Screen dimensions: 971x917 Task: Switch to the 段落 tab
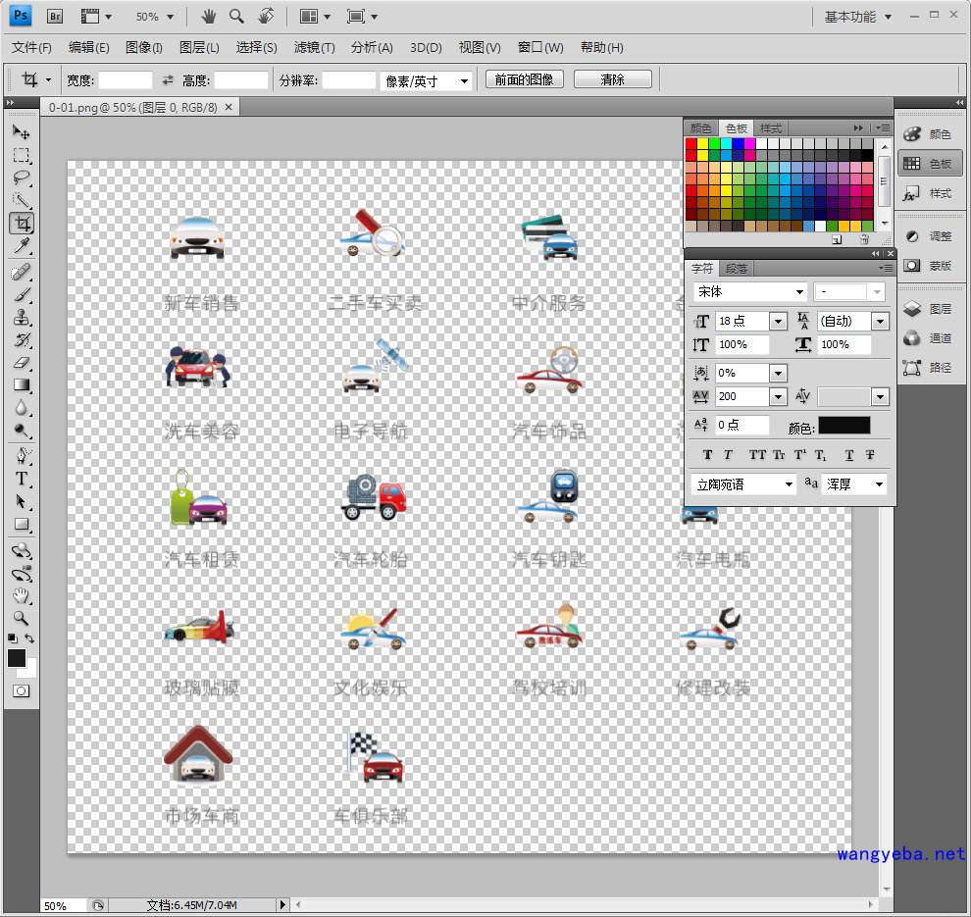point(736,269)
